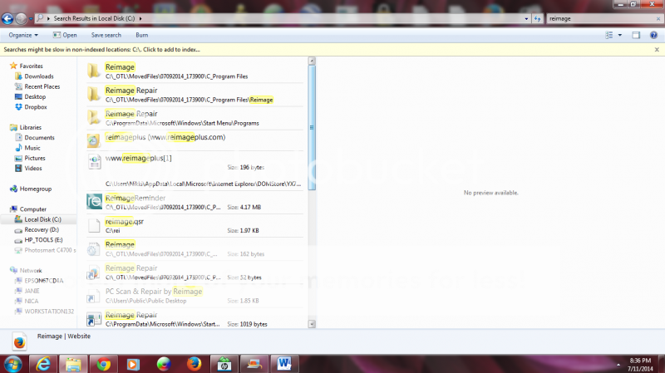The height and width of the screenshot is (373, 665).
Task: Click Save search
Action: click(x=106, y=35)
